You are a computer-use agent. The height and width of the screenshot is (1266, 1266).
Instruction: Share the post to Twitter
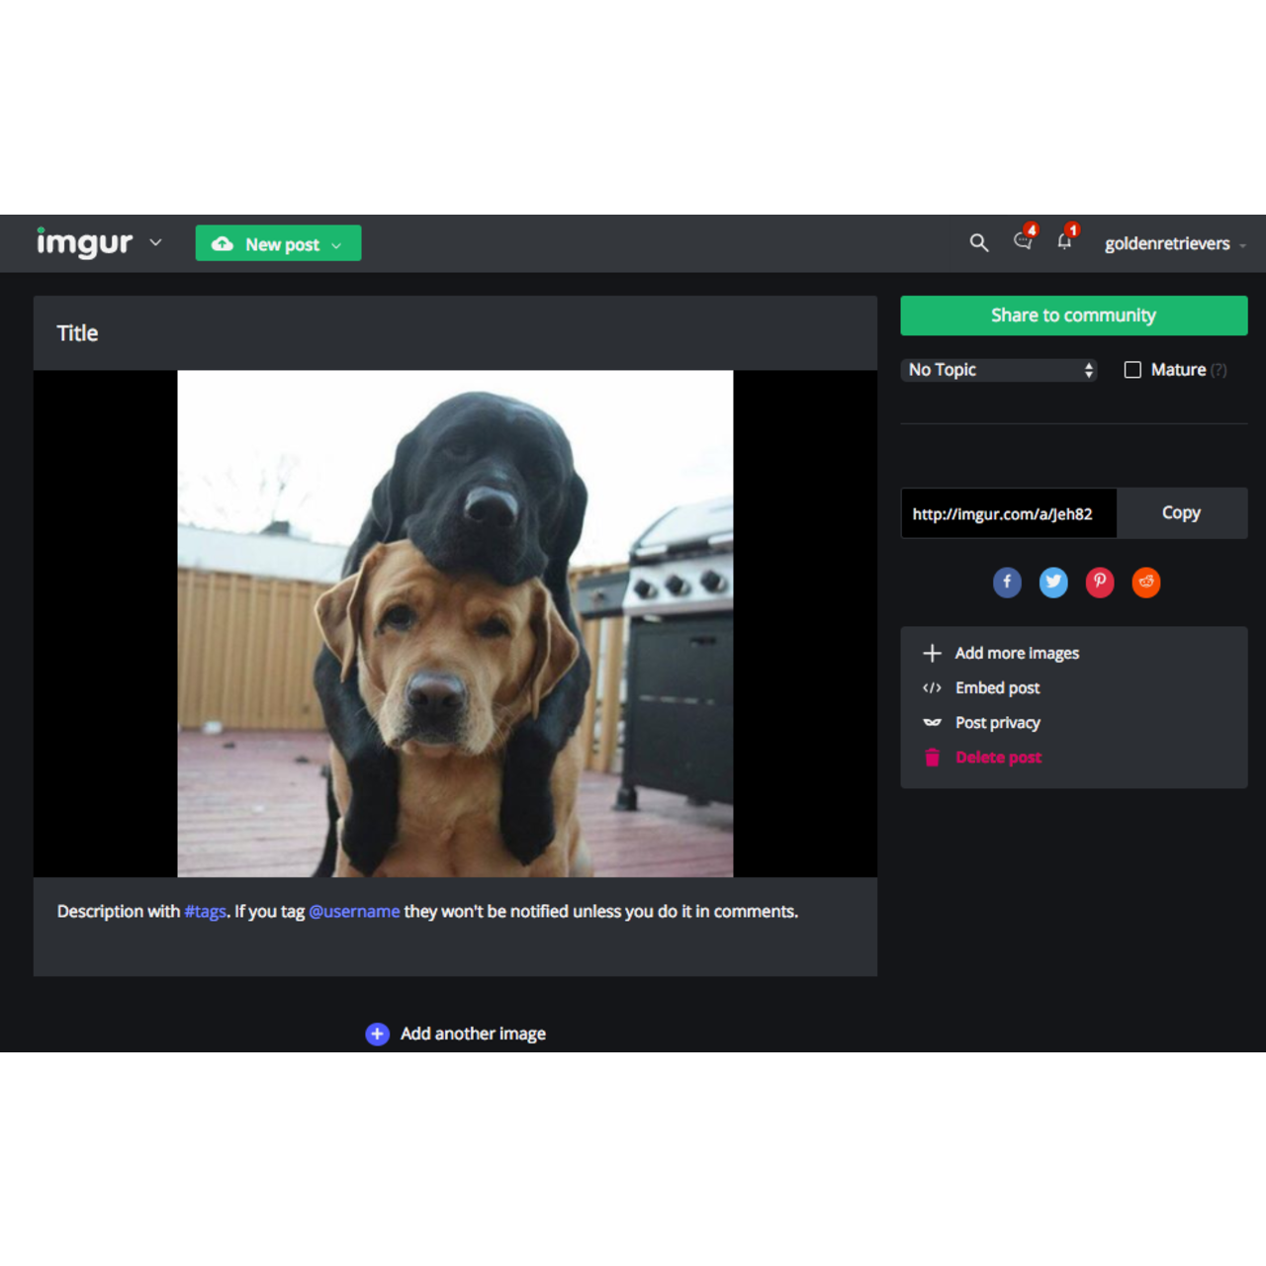[1053, 583]
